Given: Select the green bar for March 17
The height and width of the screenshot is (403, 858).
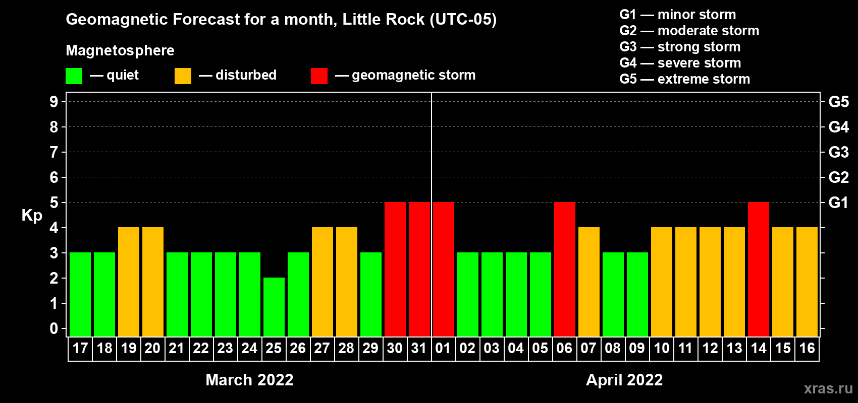Looking at the screenshot, I should coord(80,294).
